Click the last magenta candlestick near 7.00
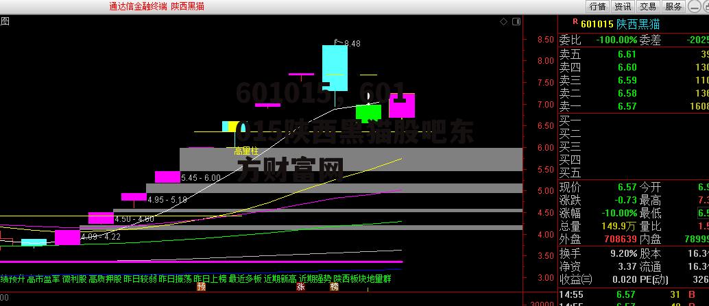 pyautogui.click(x=402, y=105)
